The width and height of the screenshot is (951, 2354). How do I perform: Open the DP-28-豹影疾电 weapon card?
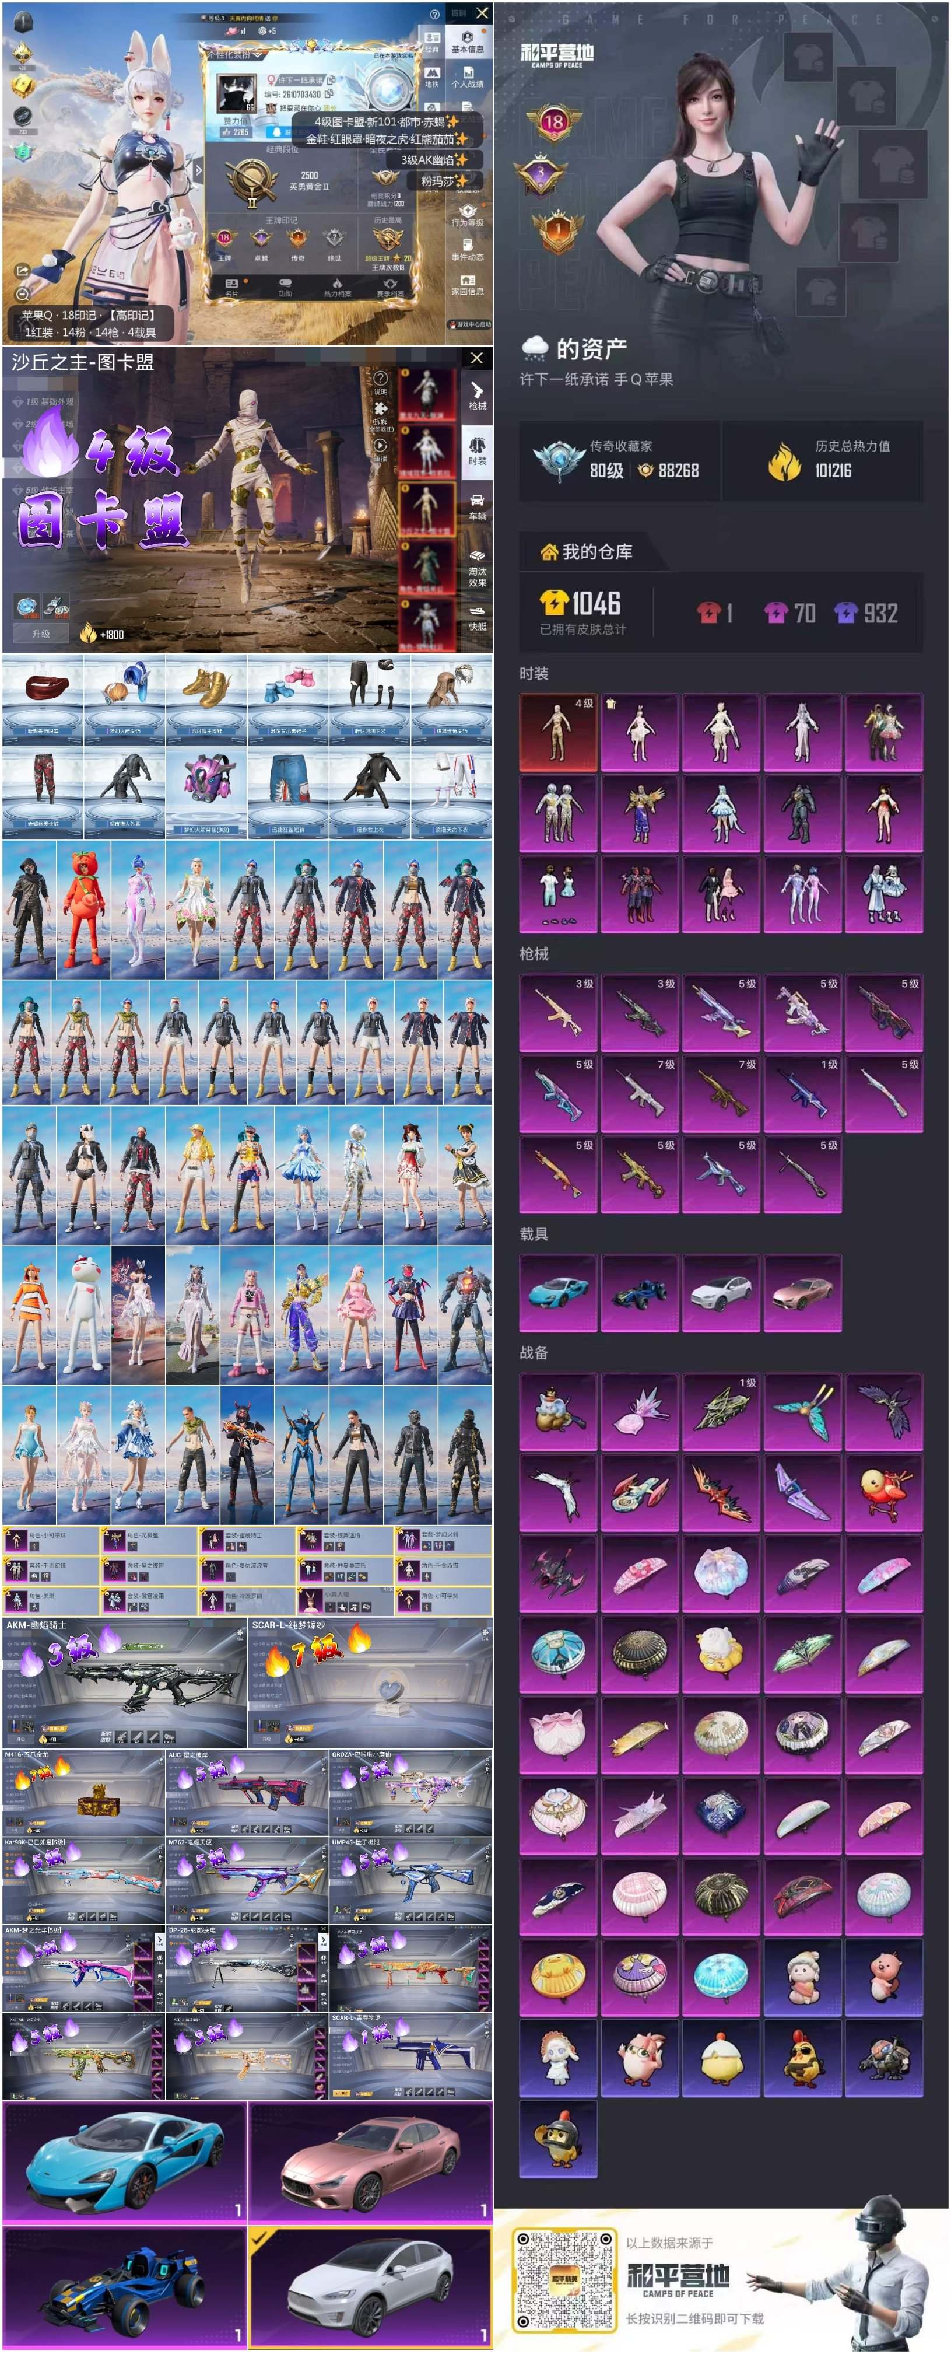tap(247, 1970)
